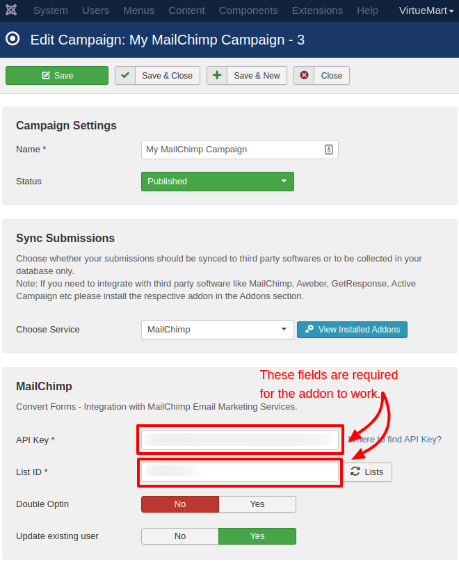The height and width of the screenshot is (562, 459).
Task: Click the campaign target icon in header
Action: (13, 39)
